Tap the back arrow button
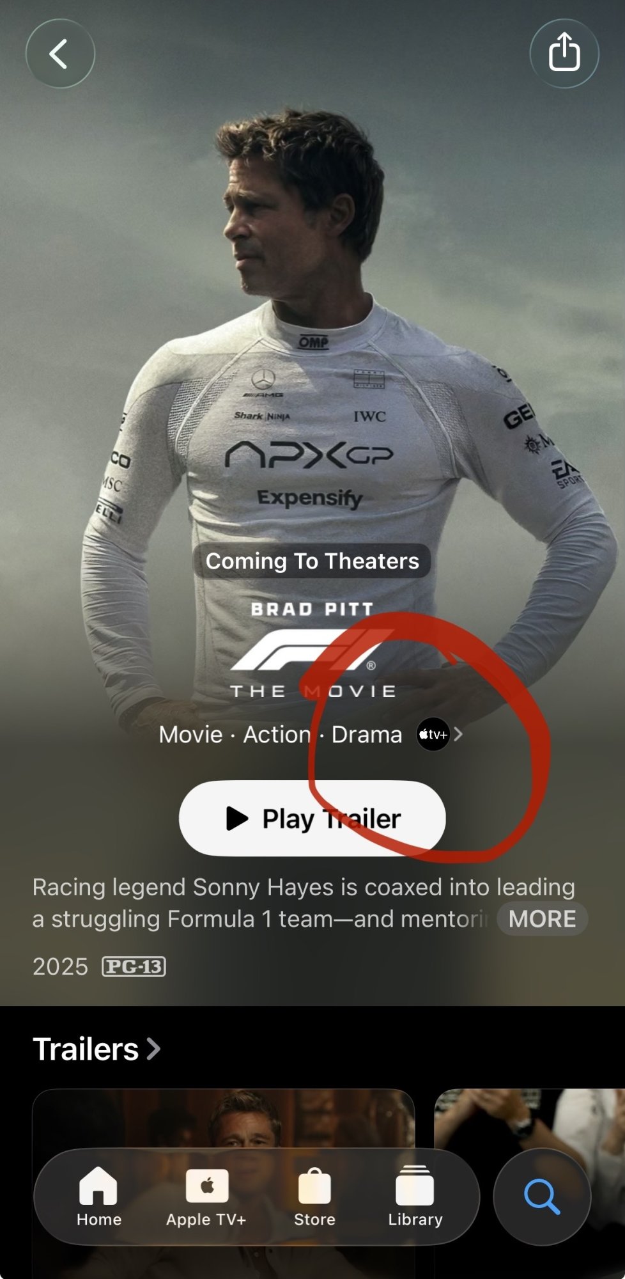Screen dimensions: 625x1279 [x=60, y=54]
